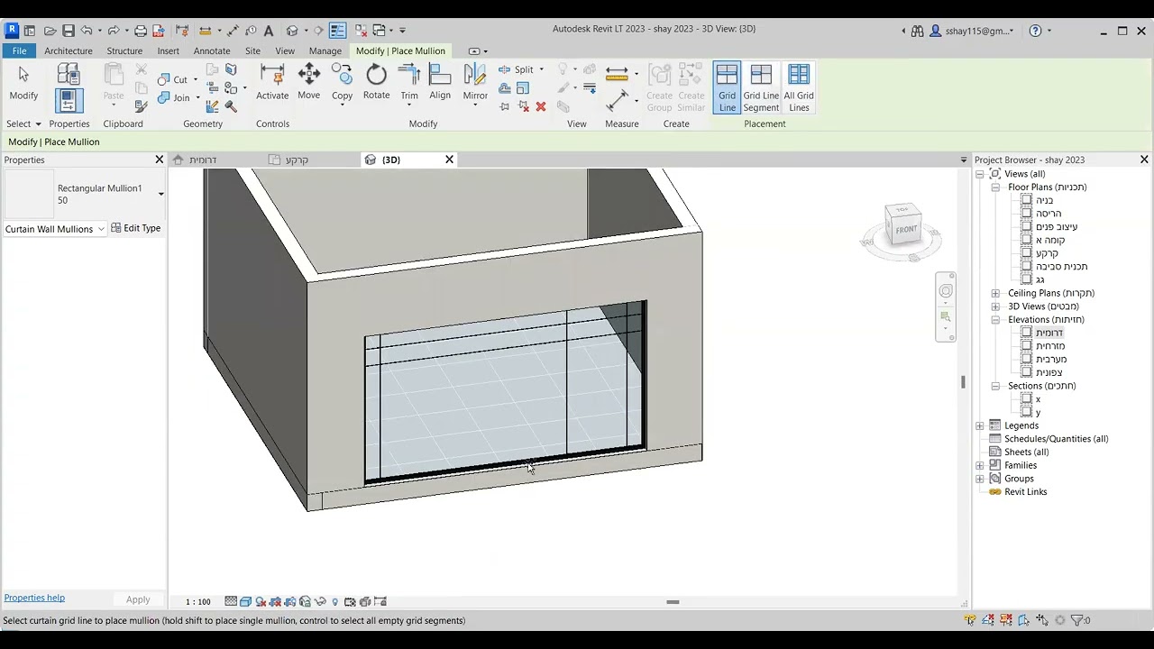Open section view x in browser
This screenshot has width=1154, height=649.
(1038, 399)
